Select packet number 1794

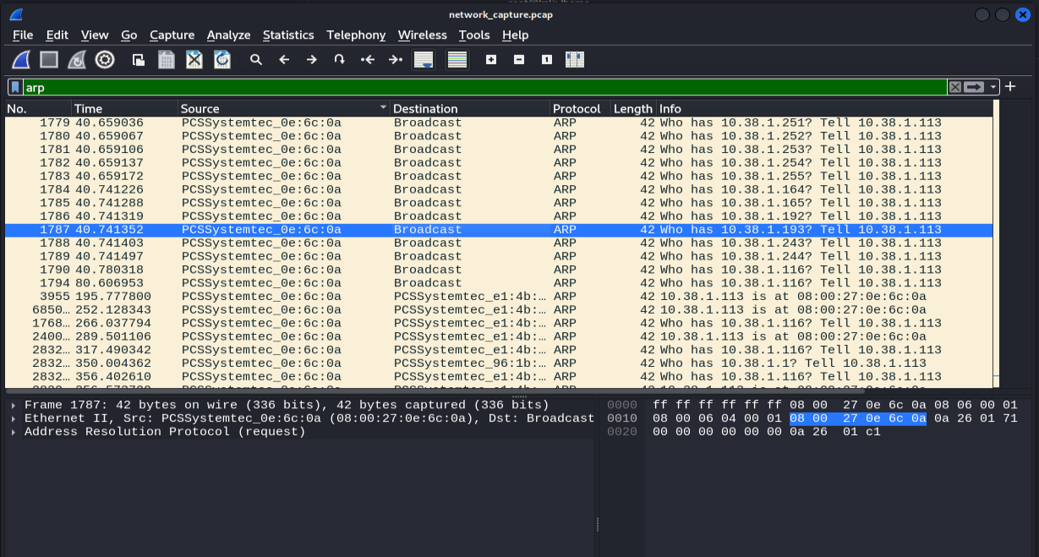[x=499, y=283]
